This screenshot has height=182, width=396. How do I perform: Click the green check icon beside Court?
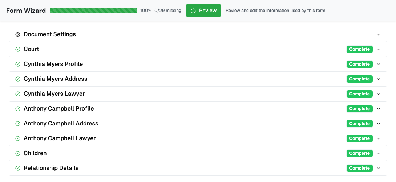tap(18, 49)
